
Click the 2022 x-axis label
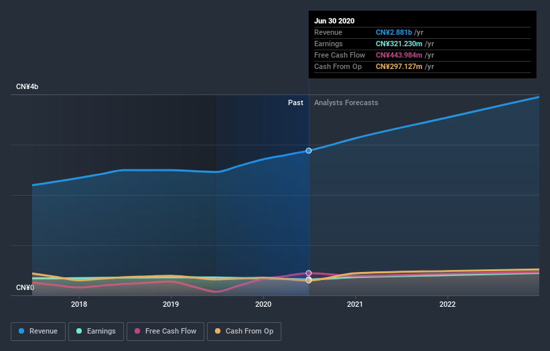448,304
